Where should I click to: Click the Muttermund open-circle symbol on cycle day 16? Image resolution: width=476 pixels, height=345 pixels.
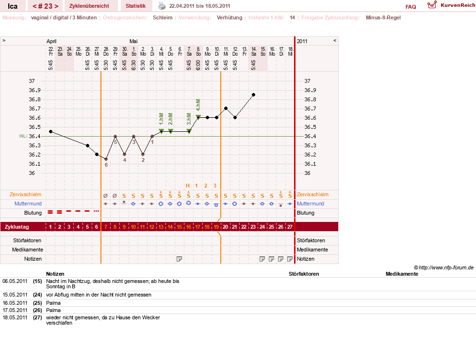(189, 203)
